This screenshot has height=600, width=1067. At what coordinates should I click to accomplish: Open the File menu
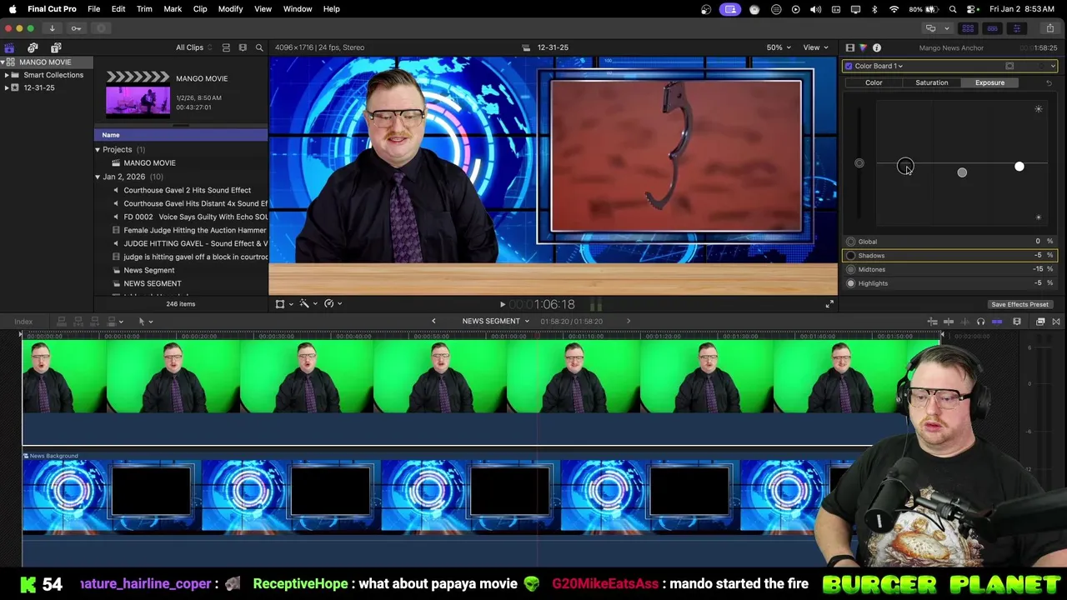[x=94, y=8]
